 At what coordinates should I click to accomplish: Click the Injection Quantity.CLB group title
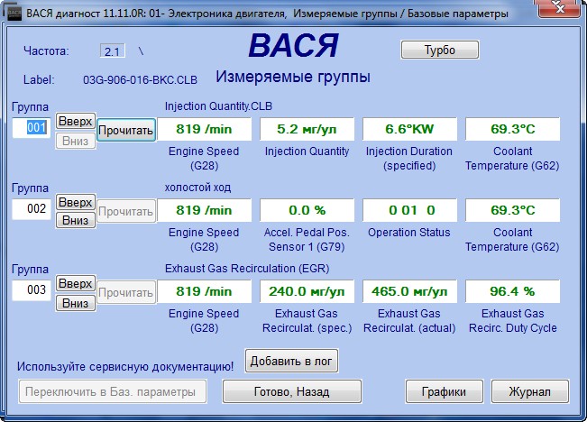coord(218,106)
